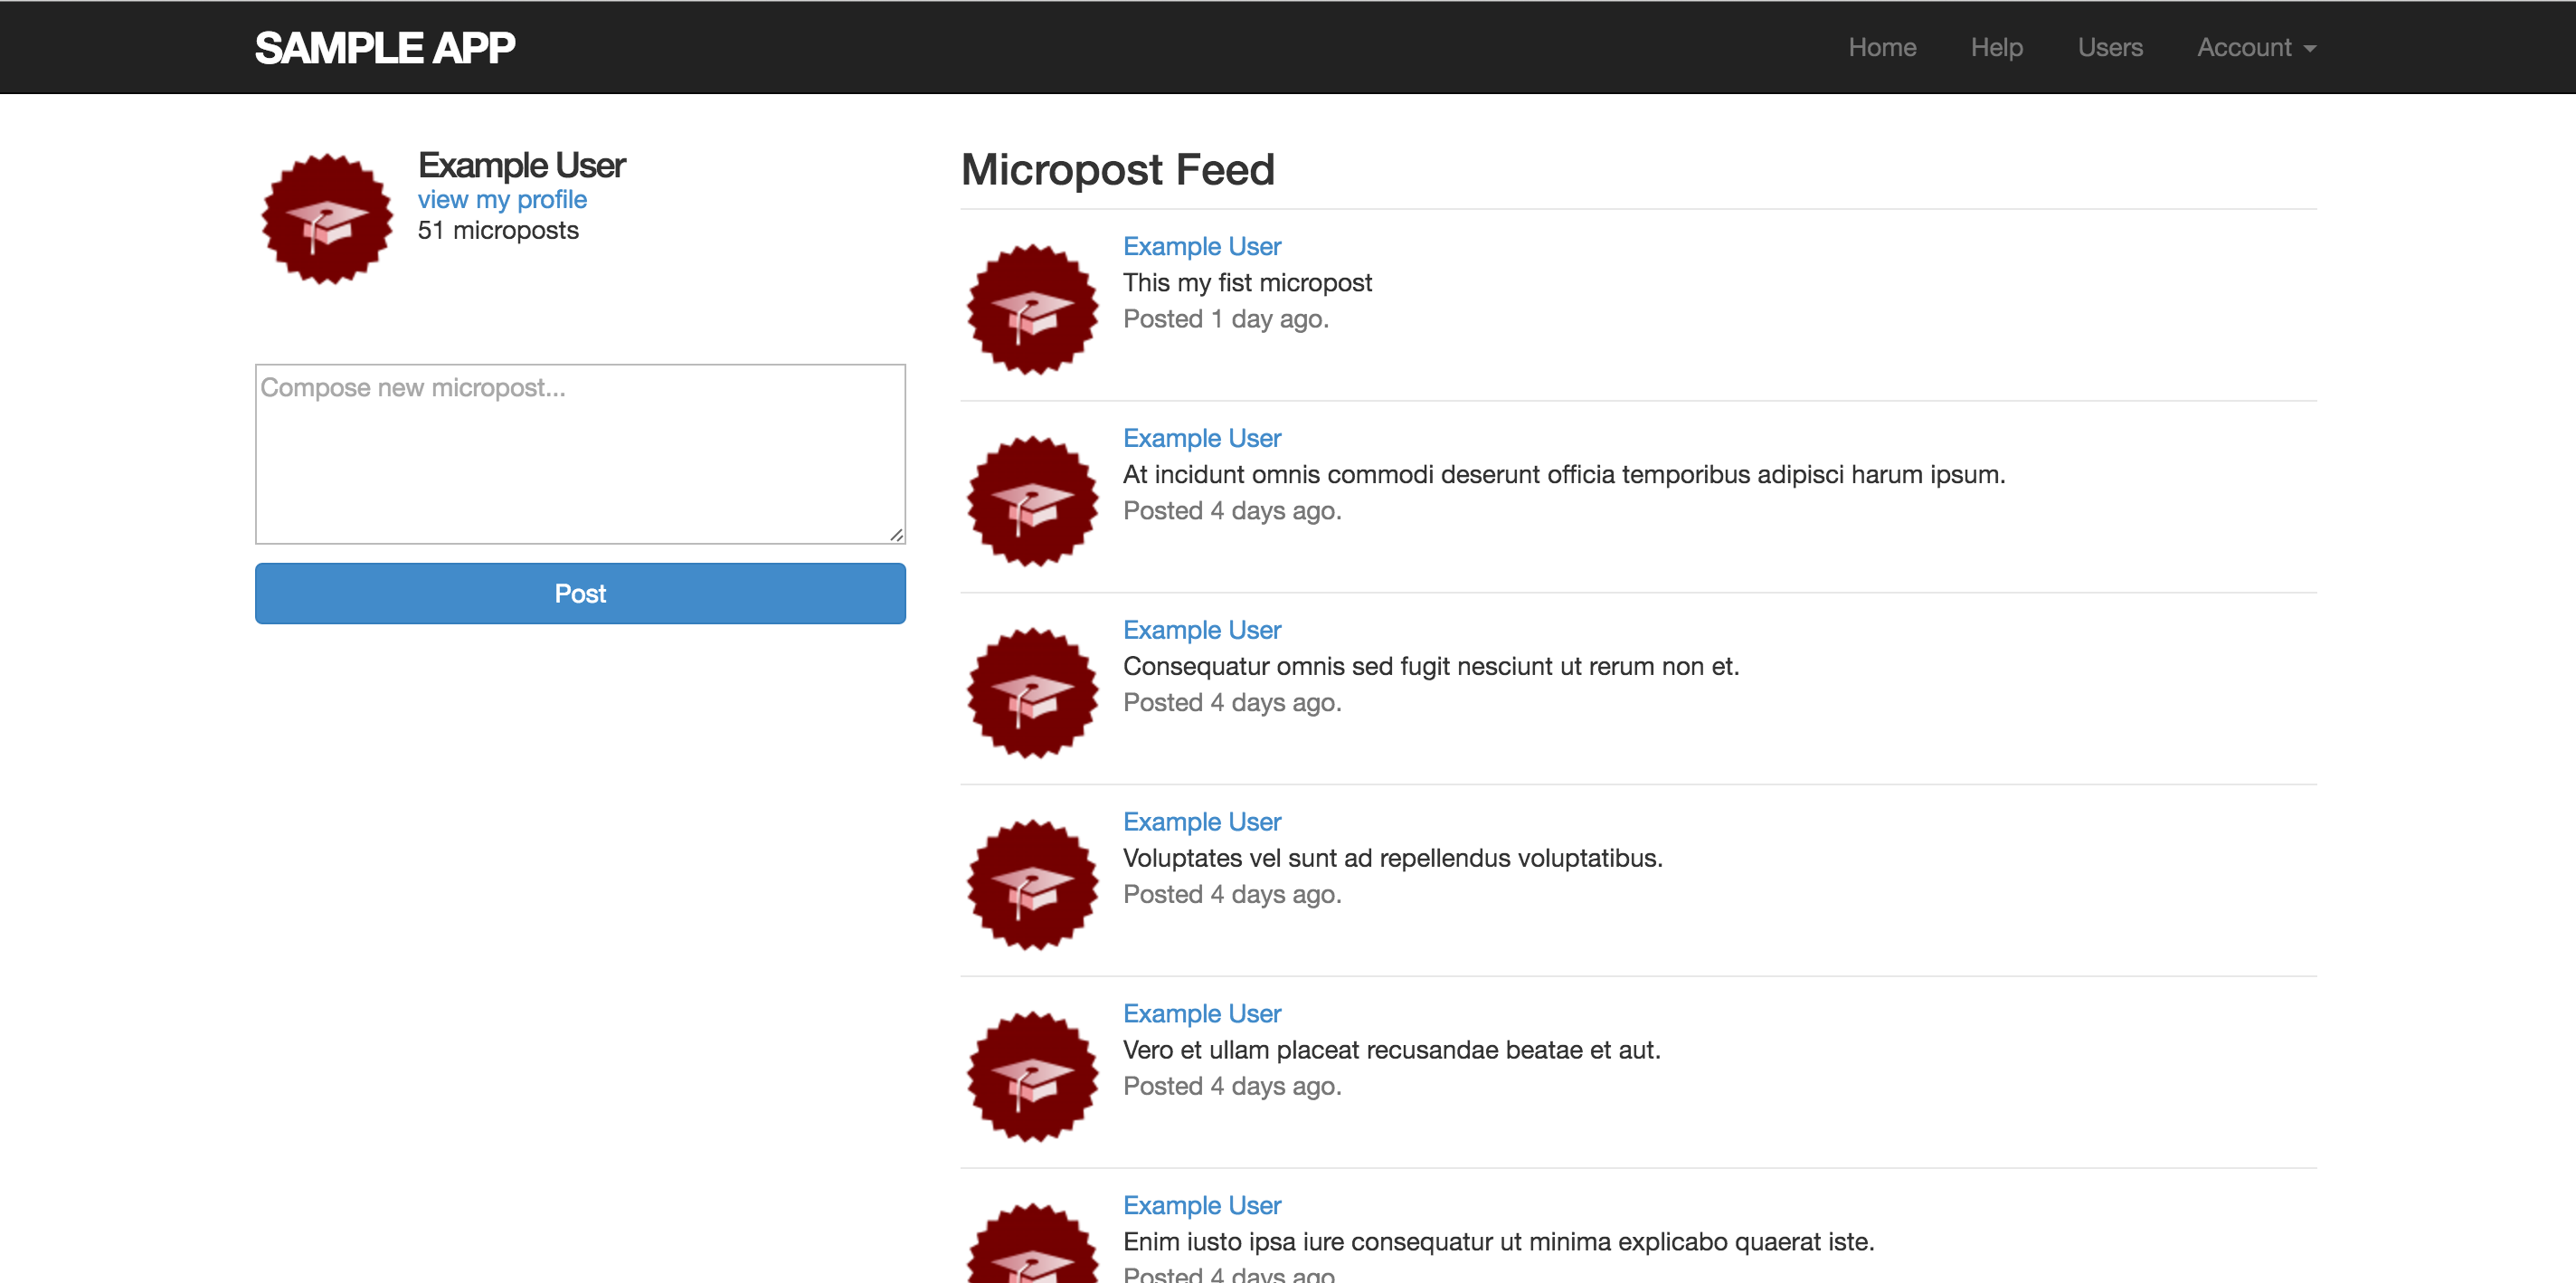The image size is (2576, 1283).
Task: Click avatar beside "At incidunt omnis" post
Action: (1032, 501)
